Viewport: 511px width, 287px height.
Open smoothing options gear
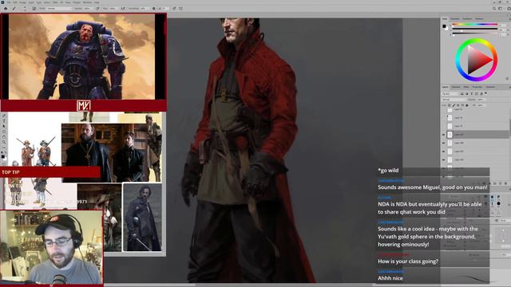[x=154, y=9]
